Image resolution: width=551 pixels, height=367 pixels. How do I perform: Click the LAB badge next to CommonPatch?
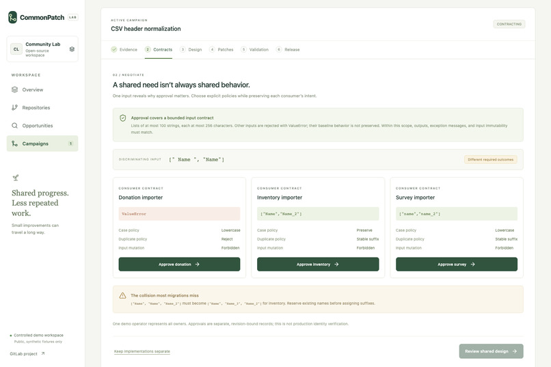72,17
